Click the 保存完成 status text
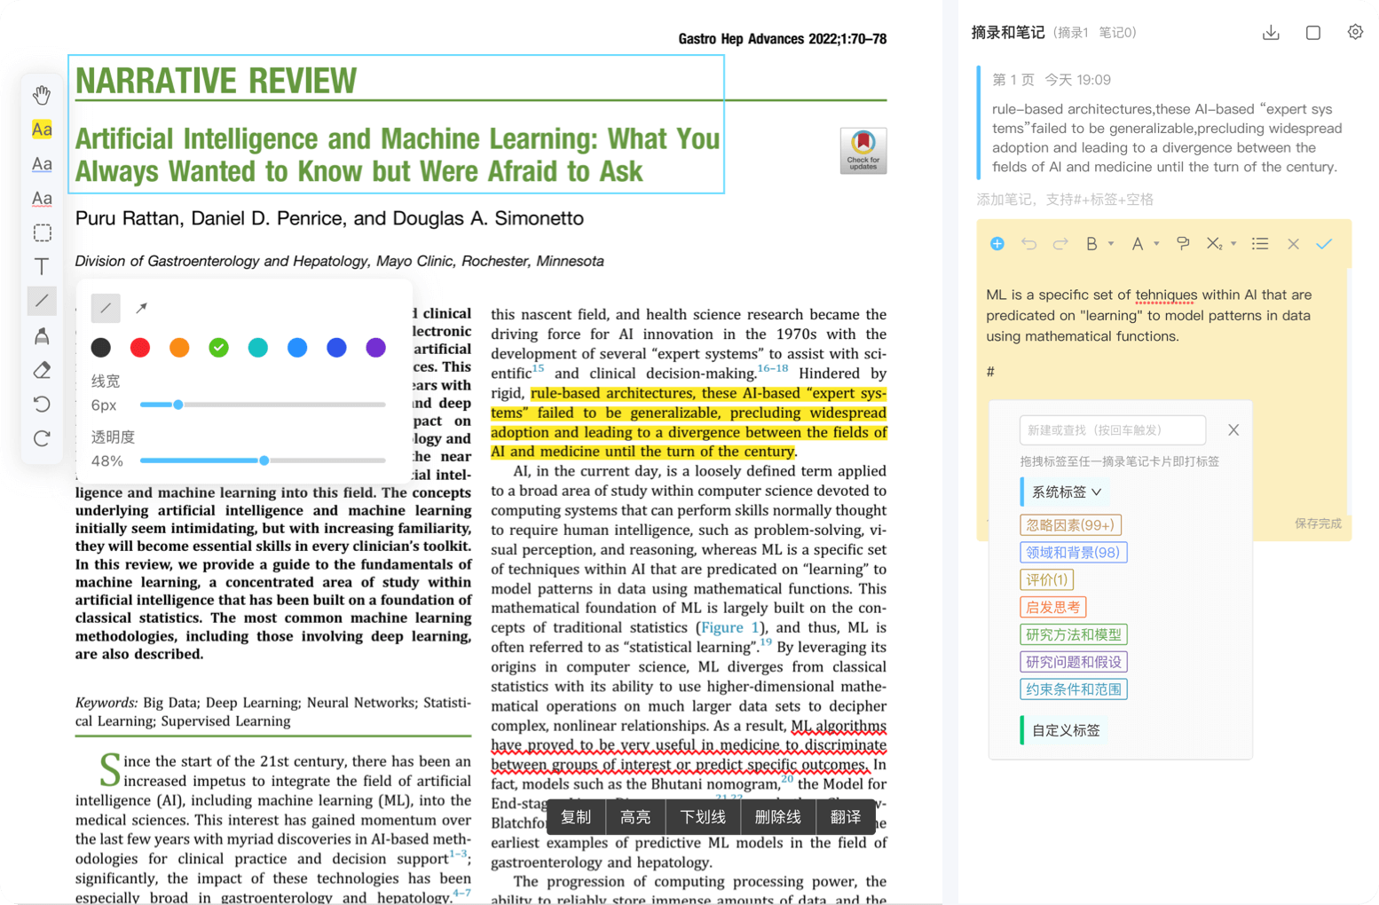The image size is (1379, 905). pos(1318,523)
